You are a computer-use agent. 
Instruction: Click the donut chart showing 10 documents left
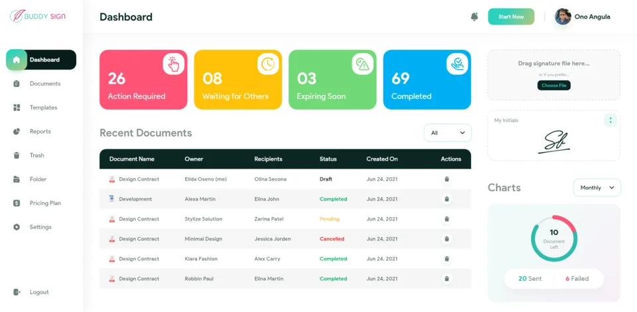553,238
